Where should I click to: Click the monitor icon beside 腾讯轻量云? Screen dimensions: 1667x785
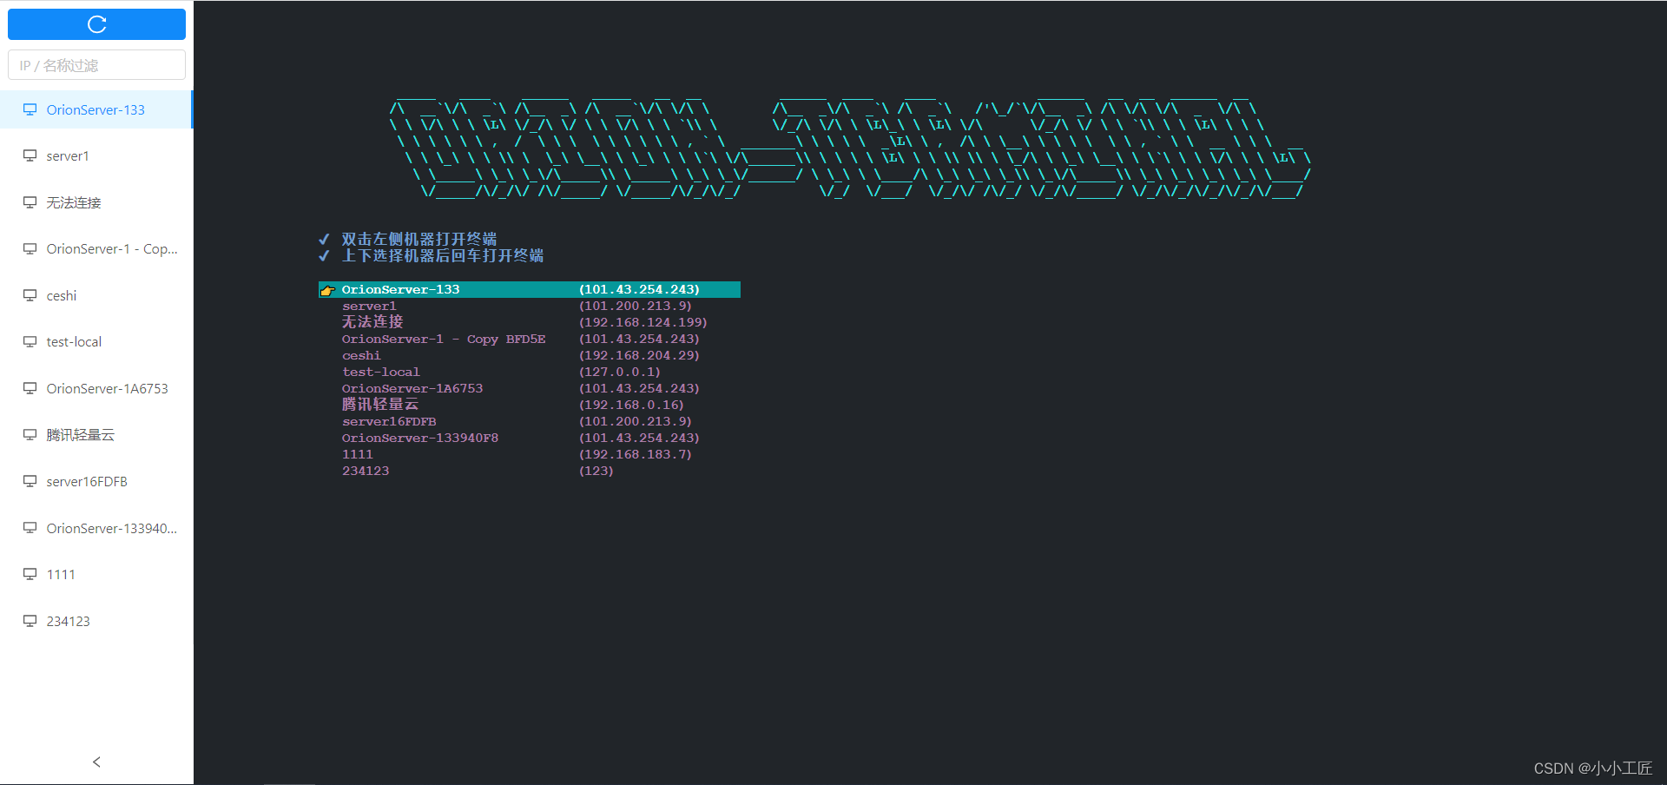coord(30,435)
